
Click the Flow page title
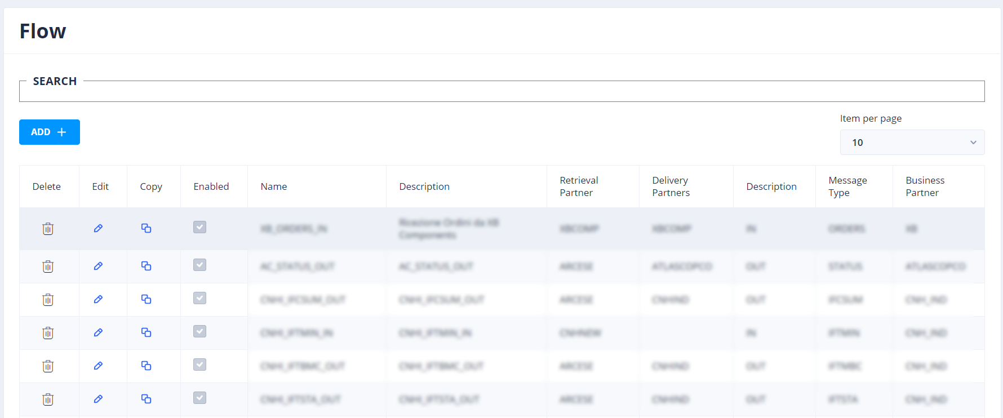tap(43, 31)
